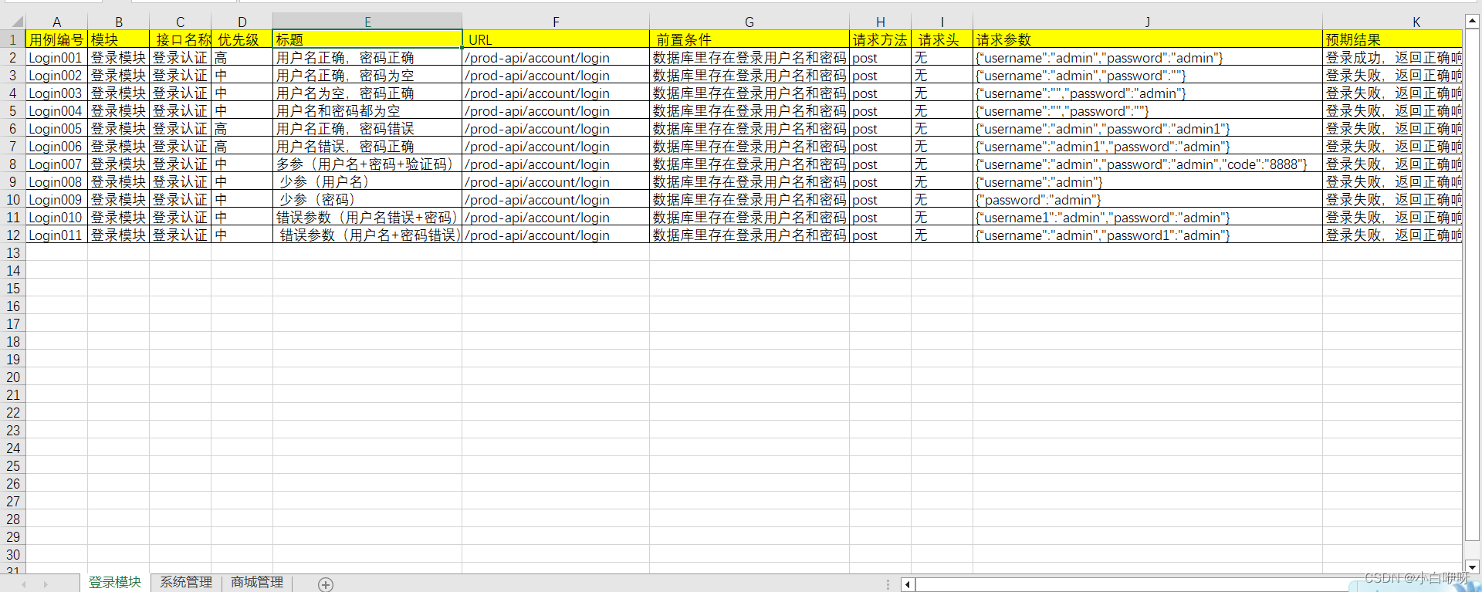Select column D header
The image size is (1482, 592).
coord(242,22)
